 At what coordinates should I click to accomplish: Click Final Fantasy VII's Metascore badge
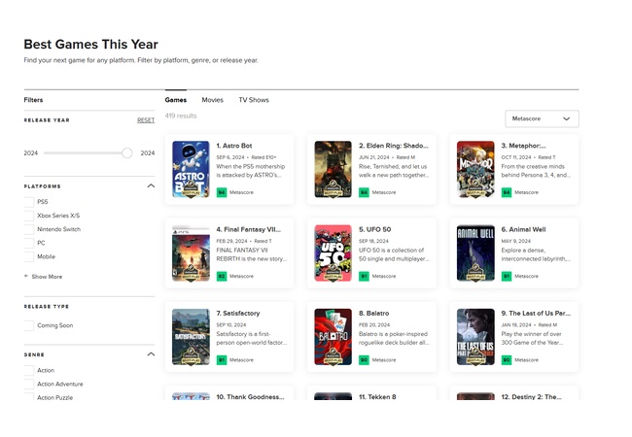click(x=222, y=276)
